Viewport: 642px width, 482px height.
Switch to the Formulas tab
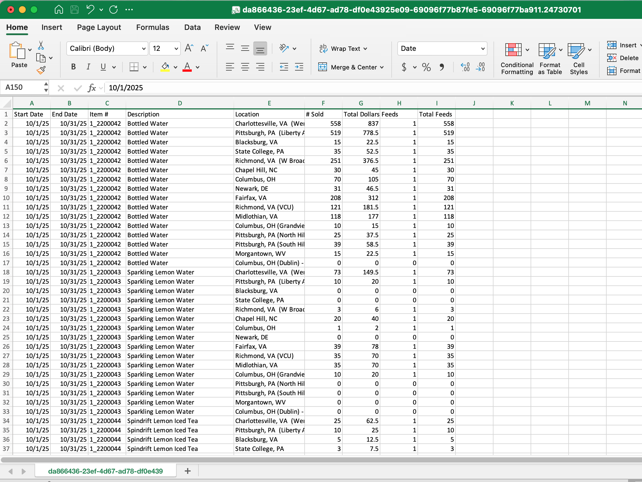152,27
